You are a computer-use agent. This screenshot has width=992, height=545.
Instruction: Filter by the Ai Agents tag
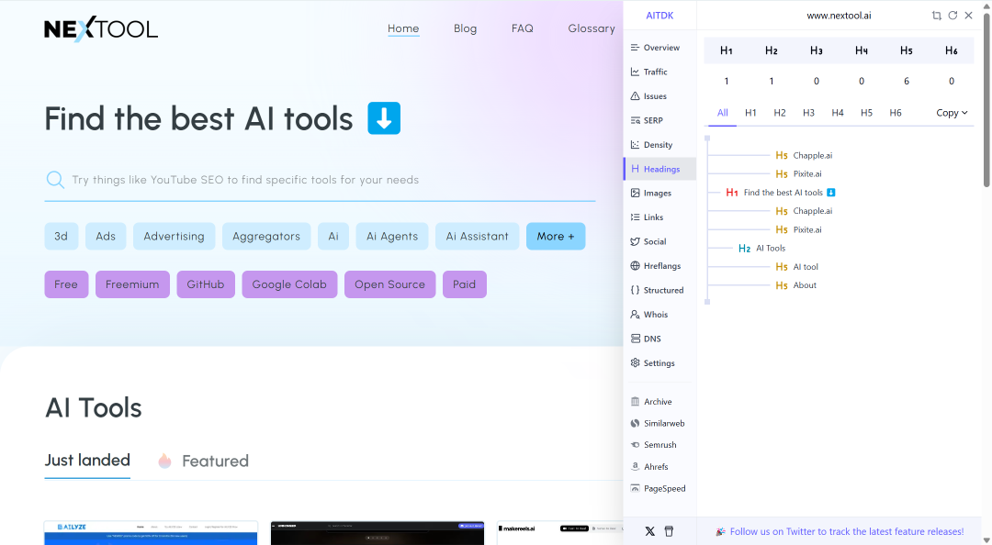tap(392, 236)
